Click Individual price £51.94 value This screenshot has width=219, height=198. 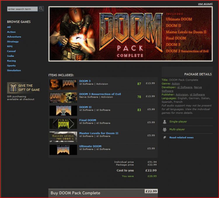[x=152, y=162]
